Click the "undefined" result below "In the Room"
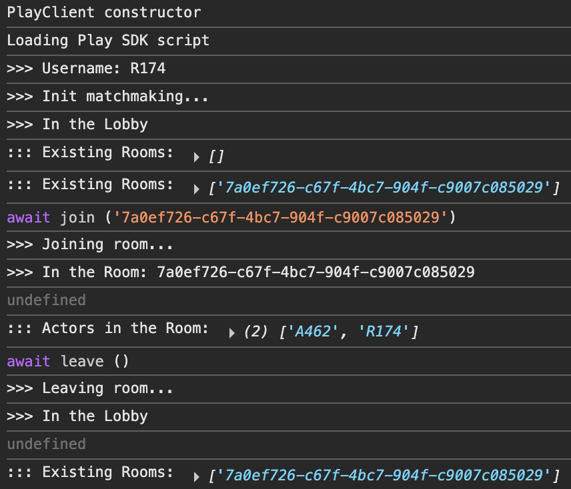 coord(46,300)
